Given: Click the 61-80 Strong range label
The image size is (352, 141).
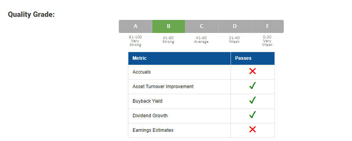Looking at the screenshot, I should click(168, 40).
